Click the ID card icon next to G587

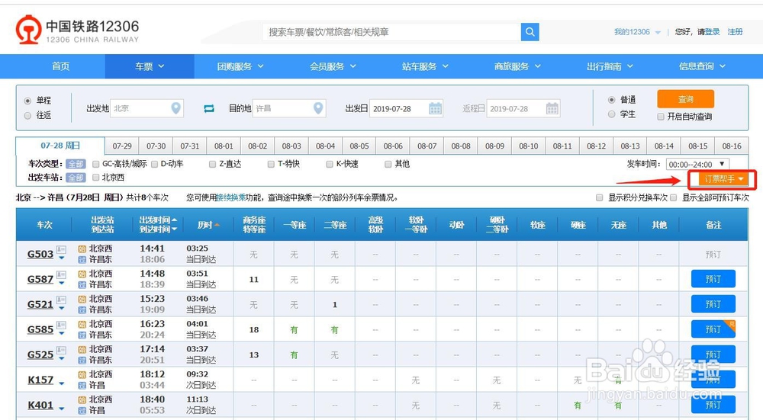tap(61, 275)
